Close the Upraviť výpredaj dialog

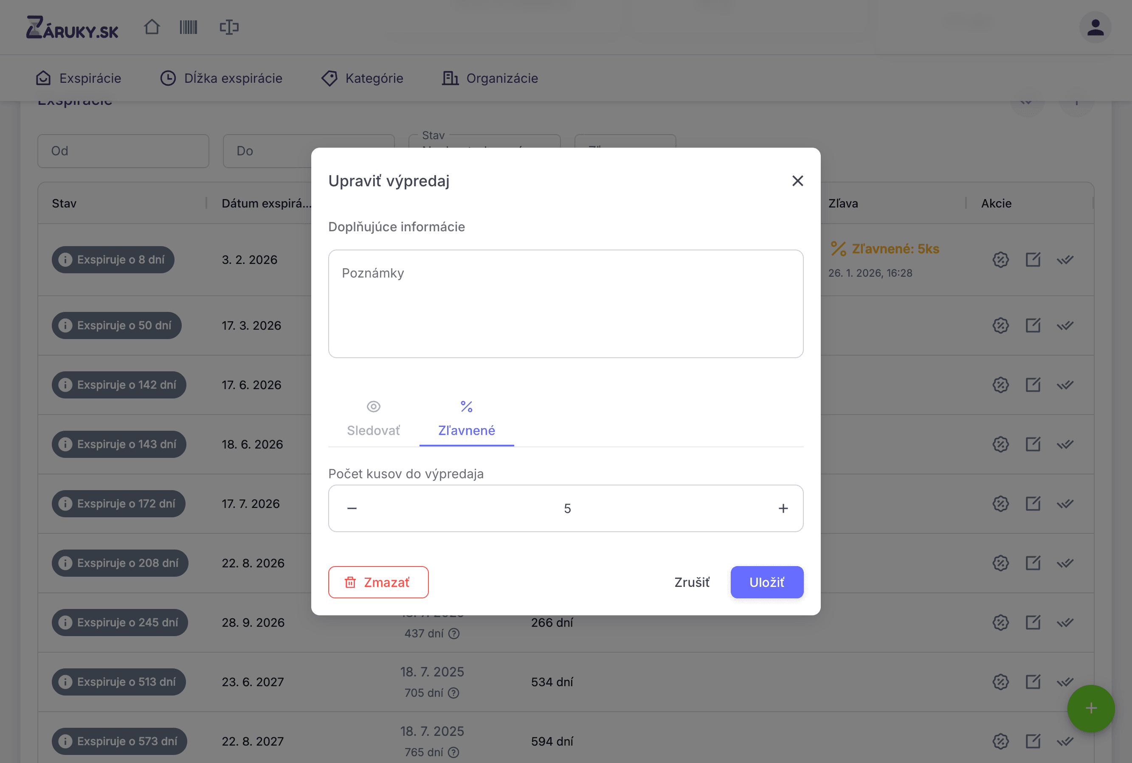(x=797, y=181)
